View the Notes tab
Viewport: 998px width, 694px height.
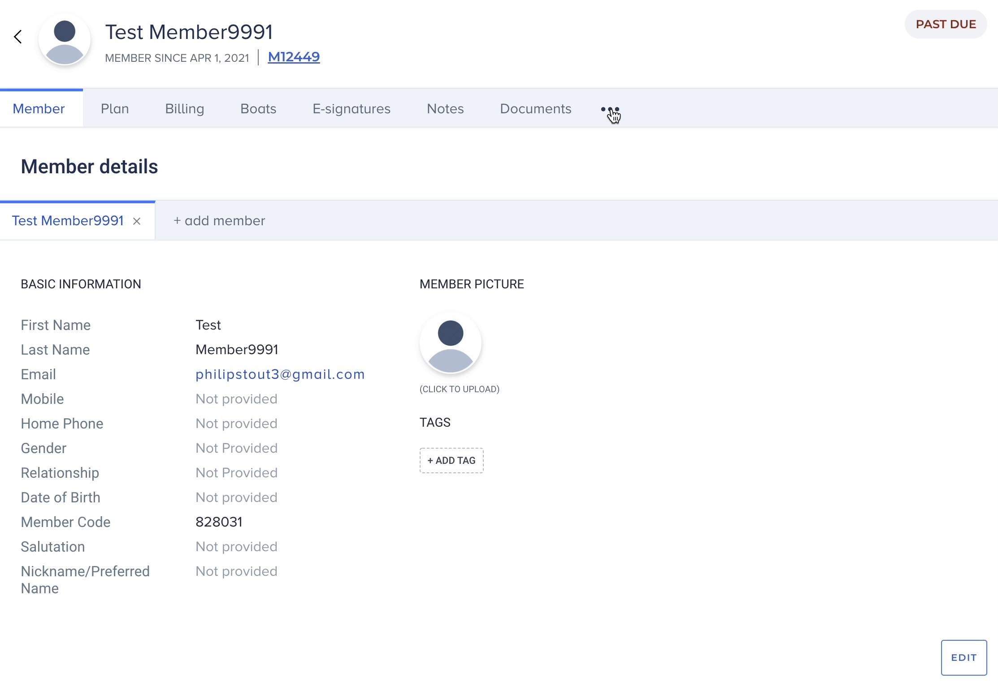click(445, 109)
